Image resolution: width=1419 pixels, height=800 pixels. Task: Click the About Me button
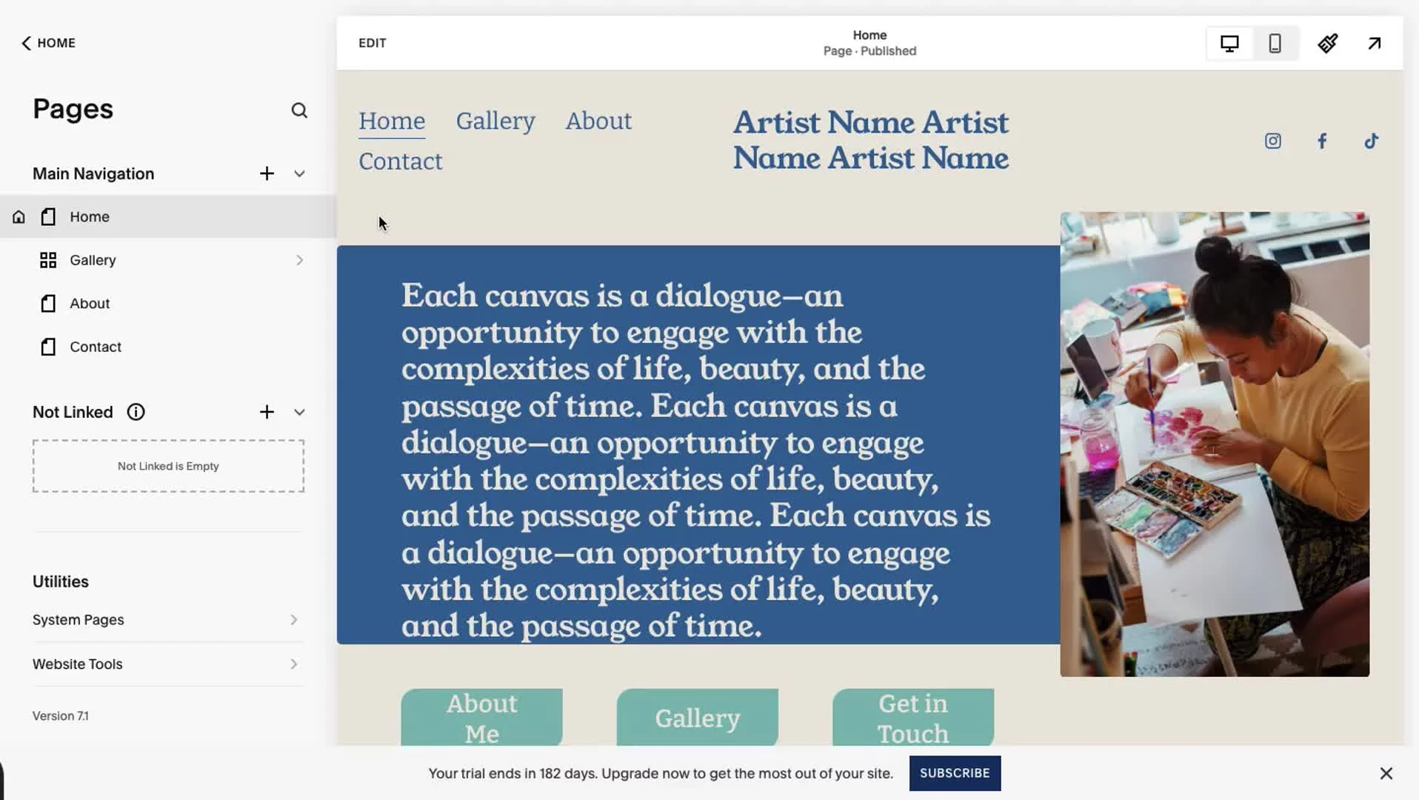tap(482, 718)
